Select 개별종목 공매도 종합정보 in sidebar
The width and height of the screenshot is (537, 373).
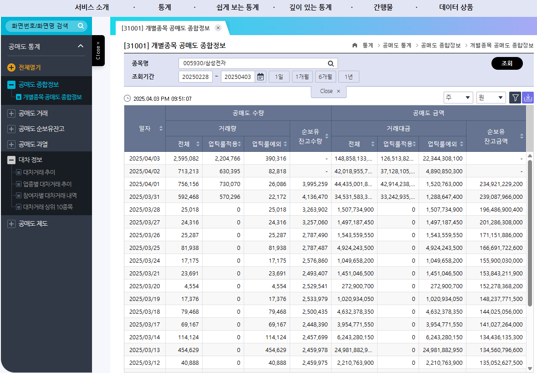[52, 97]
